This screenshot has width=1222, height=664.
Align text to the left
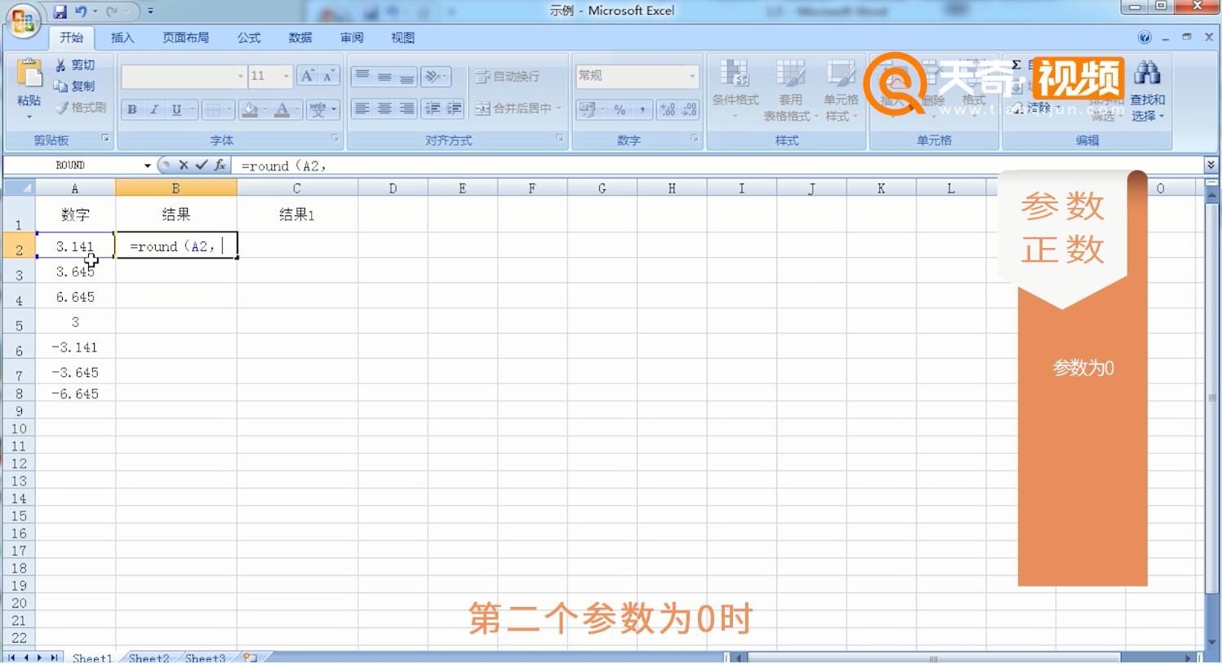362,108
